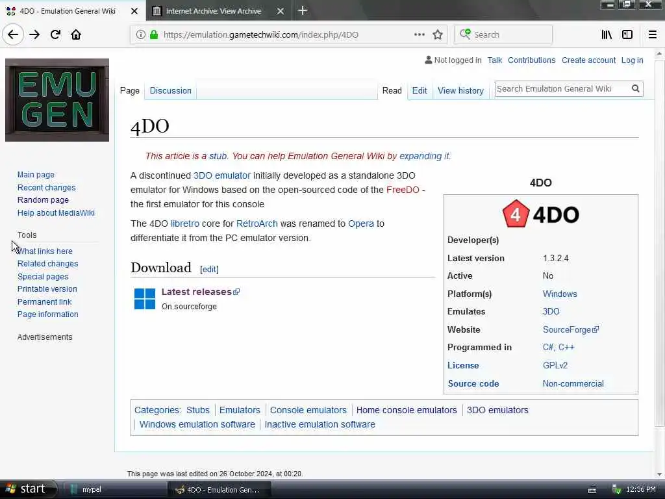Open Printable version
This screenshot has width=665, height=499.
point(47,289)
